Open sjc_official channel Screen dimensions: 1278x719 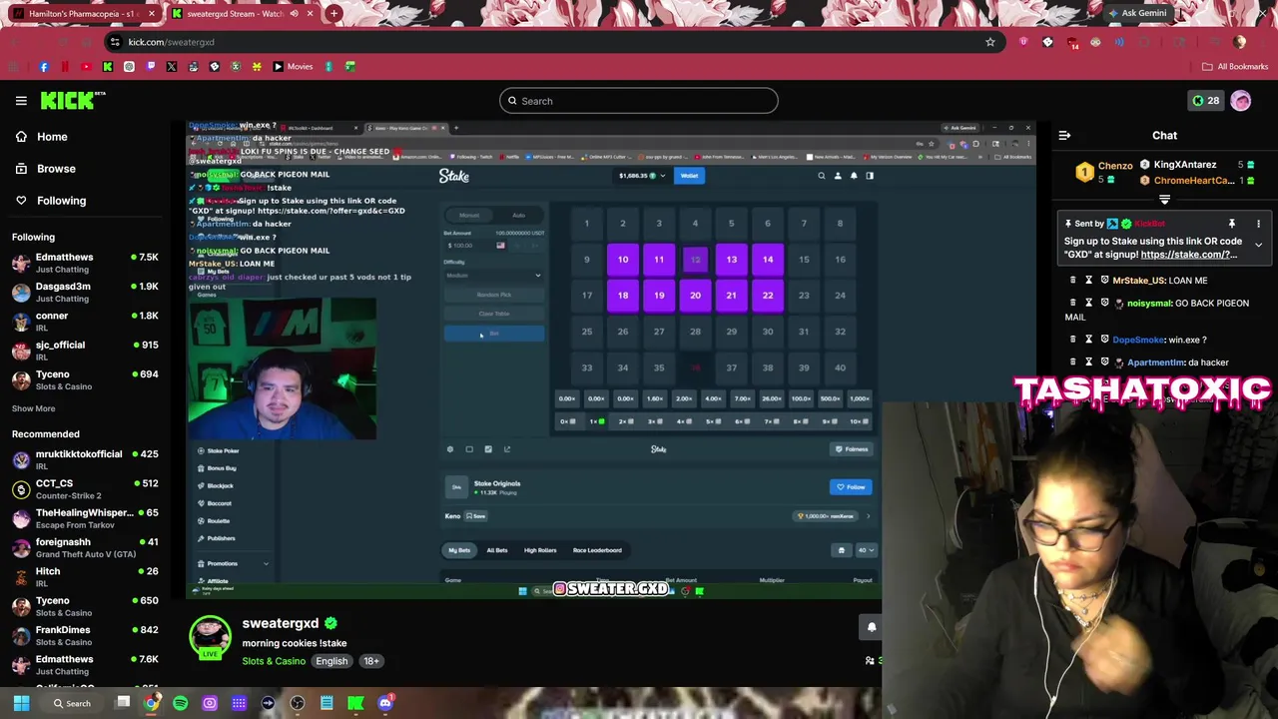tap(85, 352)
